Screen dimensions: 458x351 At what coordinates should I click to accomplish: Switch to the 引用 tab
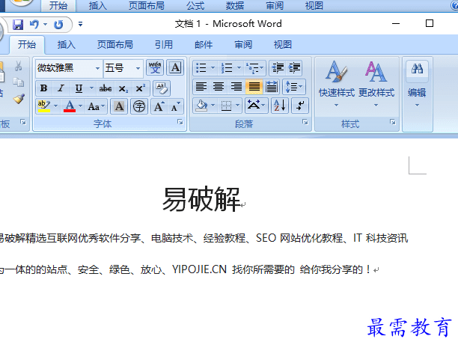coord(164,45)
